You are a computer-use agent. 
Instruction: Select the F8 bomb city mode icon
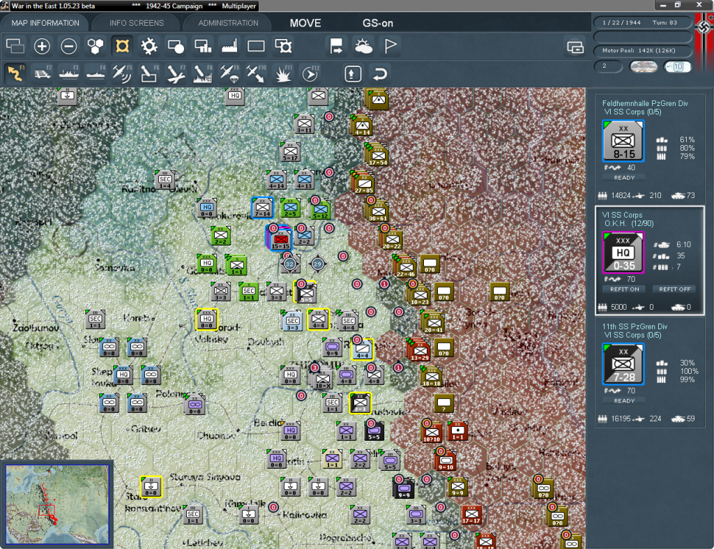(203, 74)
